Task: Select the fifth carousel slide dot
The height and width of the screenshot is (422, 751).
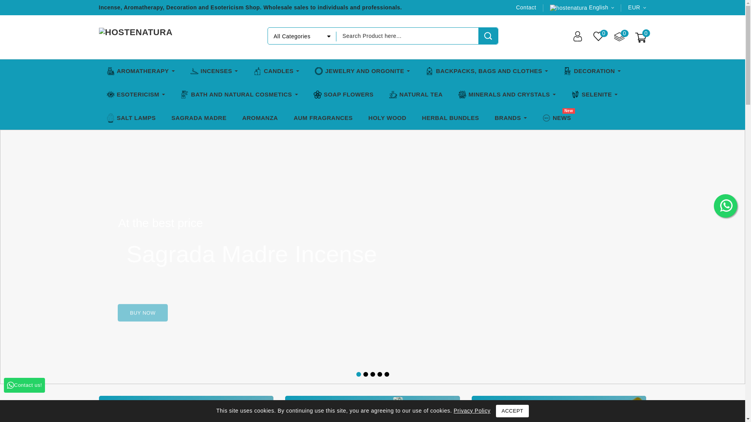Action: click(x=387, y=374)
